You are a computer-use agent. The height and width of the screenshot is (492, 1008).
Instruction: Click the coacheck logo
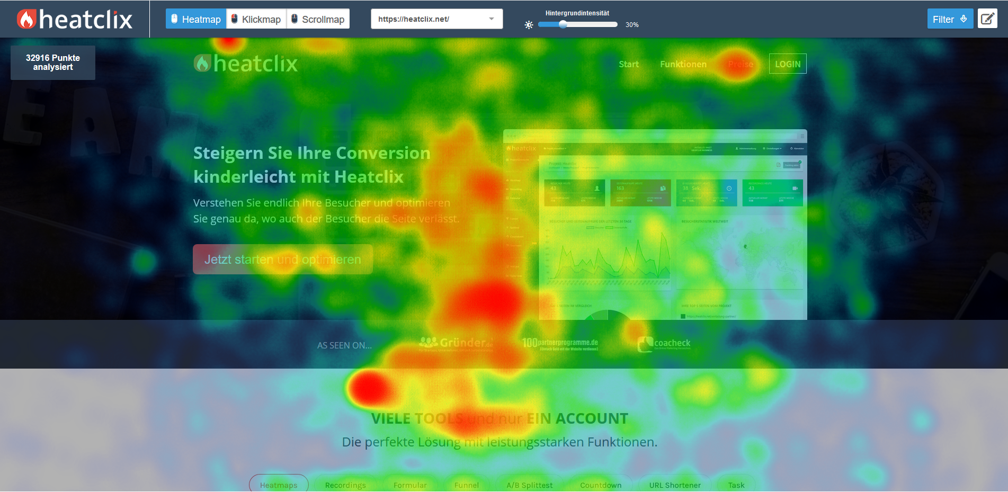[664, 344]
